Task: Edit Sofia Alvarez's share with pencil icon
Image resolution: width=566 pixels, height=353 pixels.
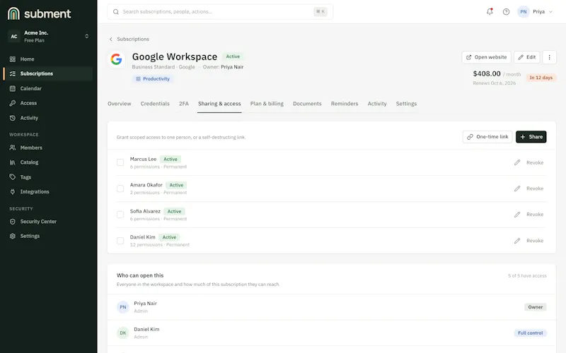Action: pyautogui.click(x=517, y=215)
